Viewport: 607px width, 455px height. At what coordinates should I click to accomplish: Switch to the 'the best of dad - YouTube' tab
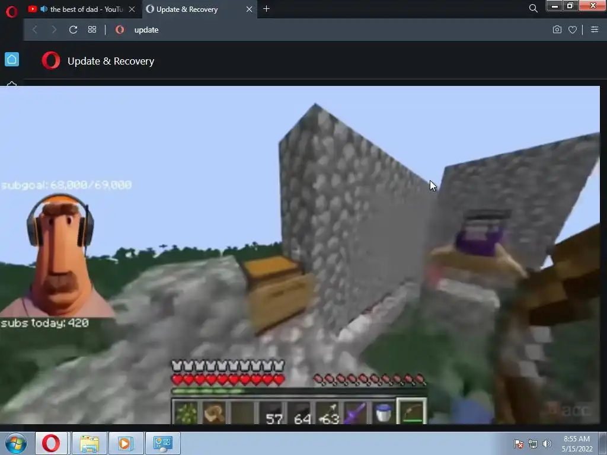pyautogui.click(x=82, y=9)
